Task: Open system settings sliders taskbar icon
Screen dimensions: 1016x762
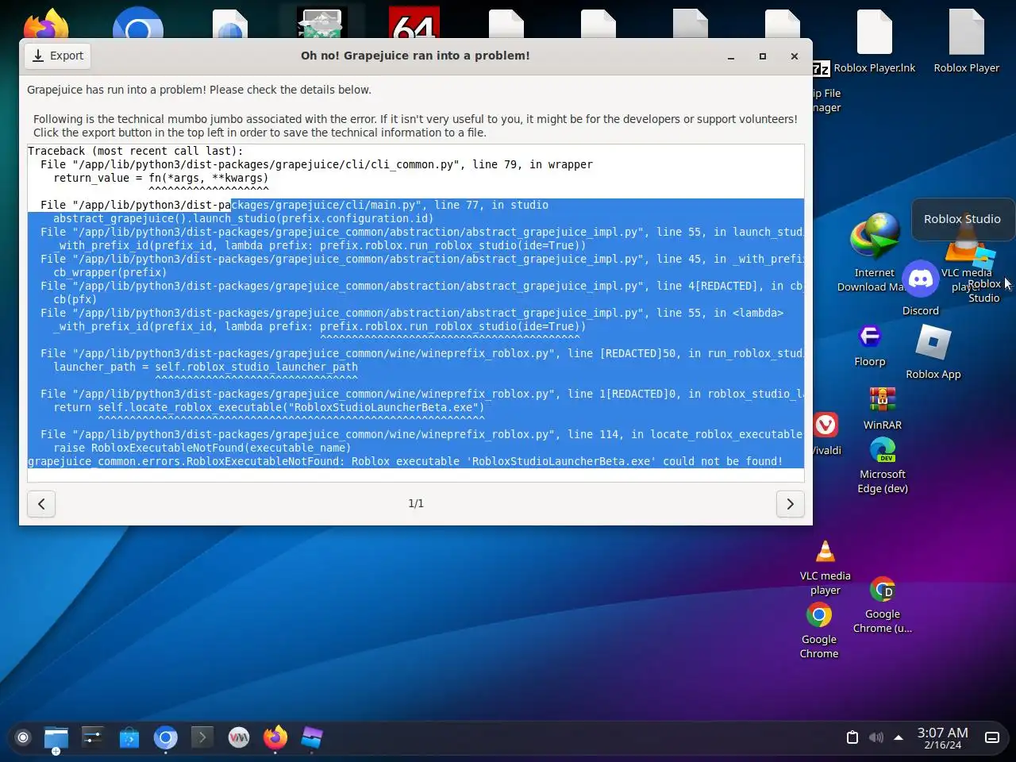Action: [93, 737]
